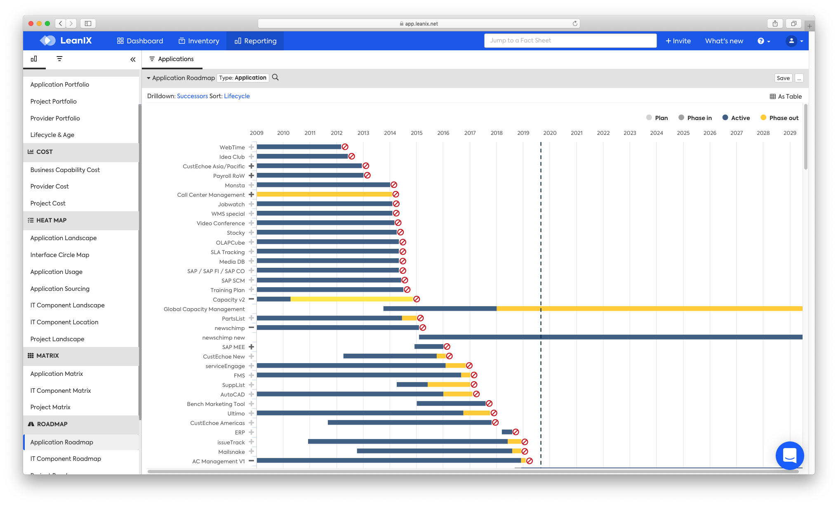Toggle Phase in lifecycle in legend
This screenshot has height=505, width=838.
pyautogui.click(x=695, y=118)
